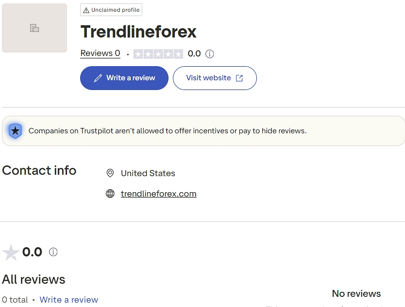Click the United States location text
405x307 pixels.
[148, 173]
